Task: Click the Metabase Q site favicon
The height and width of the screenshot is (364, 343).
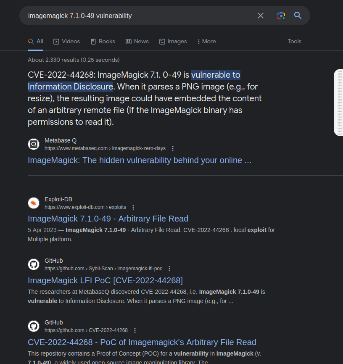Action: [34, 144]
